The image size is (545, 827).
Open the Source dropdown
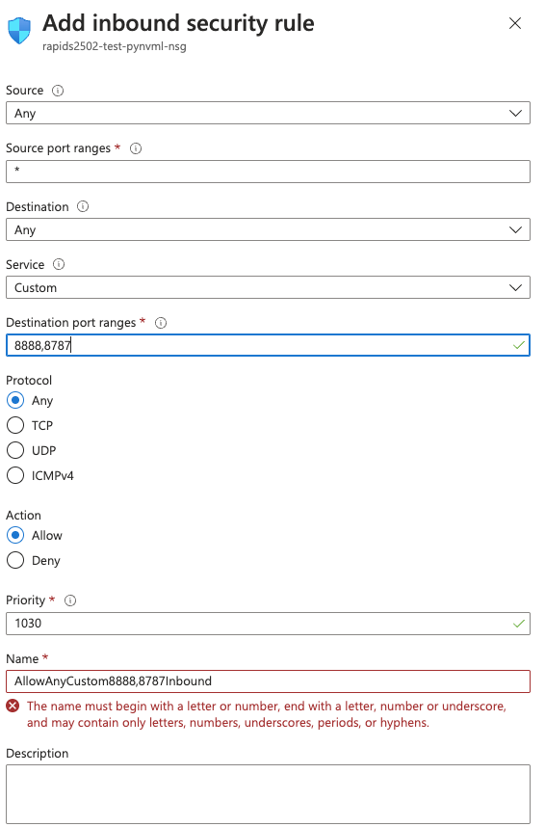coord(268,114)
